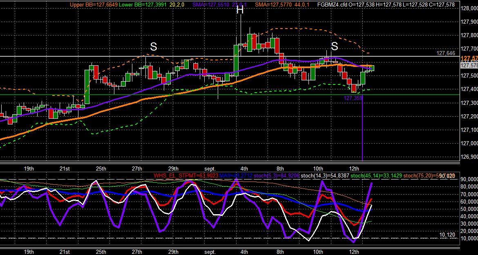
Task: Click 21st on the stochastic pane date axis
Action: (64, 252)
